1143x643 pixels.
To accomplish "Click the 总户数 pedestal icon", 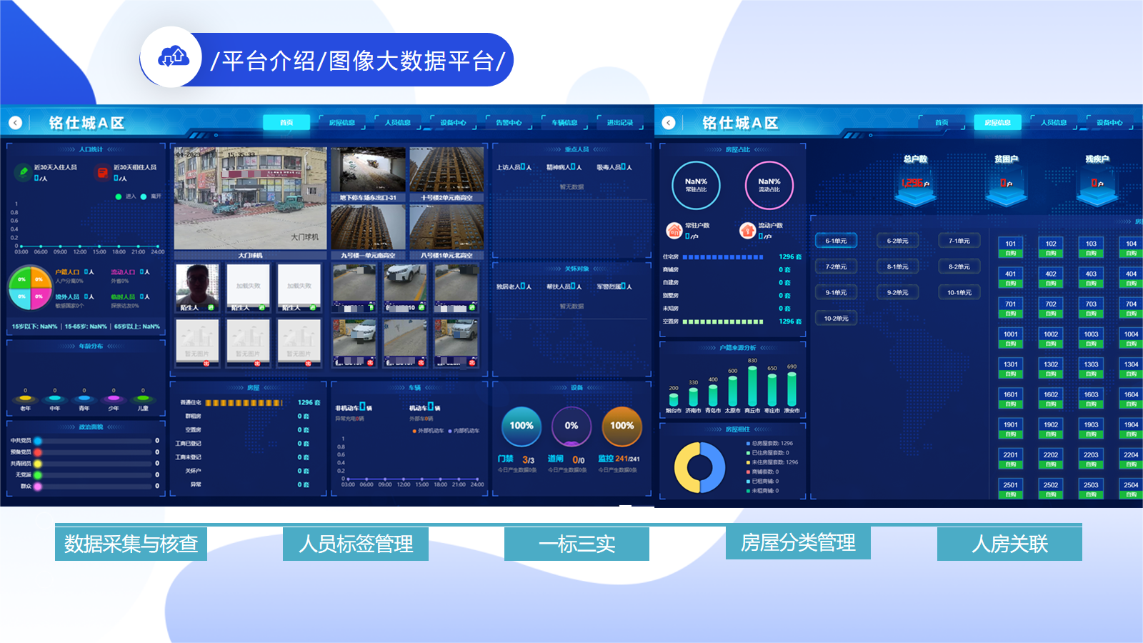I will tap(915, 188).
